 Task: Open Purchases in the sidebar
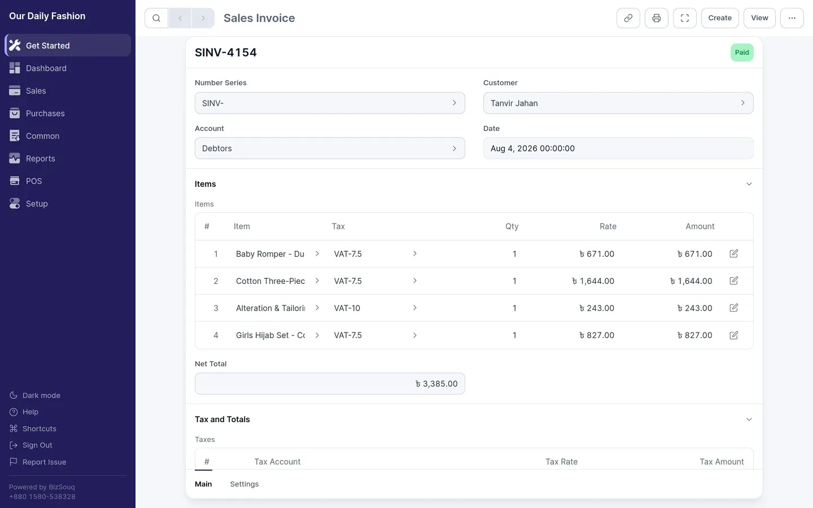(x=68, y=113)
